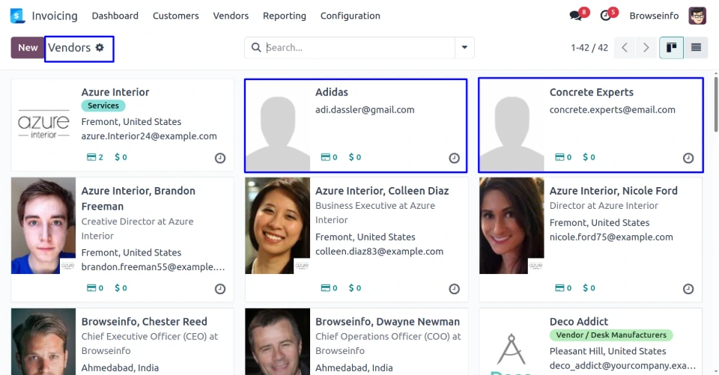This screenshot has width=719, height=375.
Task: Open the Nicole Ford contact photo
Action: coord(512,225)
